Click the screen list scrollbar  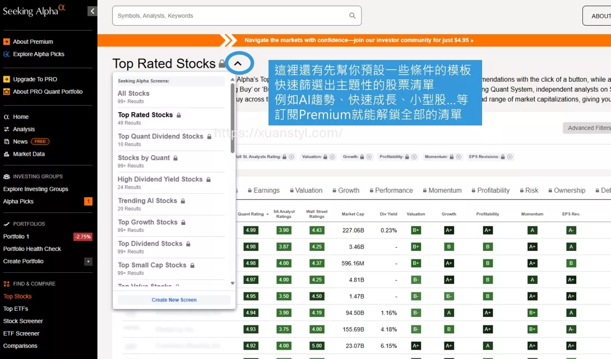233,118
